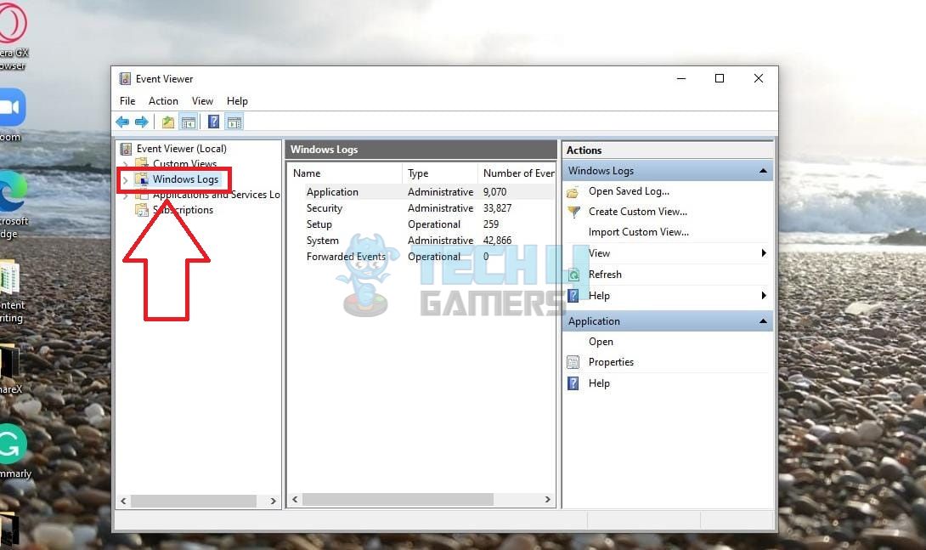
Task: Toggle Show/Hide Console Tree toolbar icon
Action: pos(189,122)
